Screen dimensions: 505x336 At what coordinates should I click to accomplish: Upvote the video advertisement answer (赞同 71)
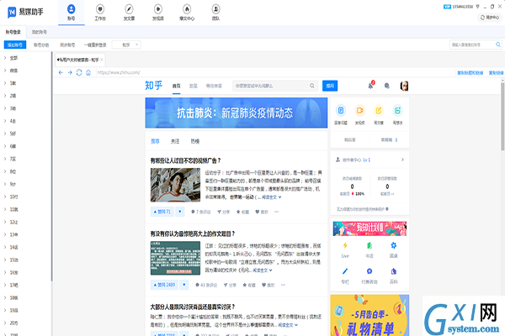click(x=162, y=212)
